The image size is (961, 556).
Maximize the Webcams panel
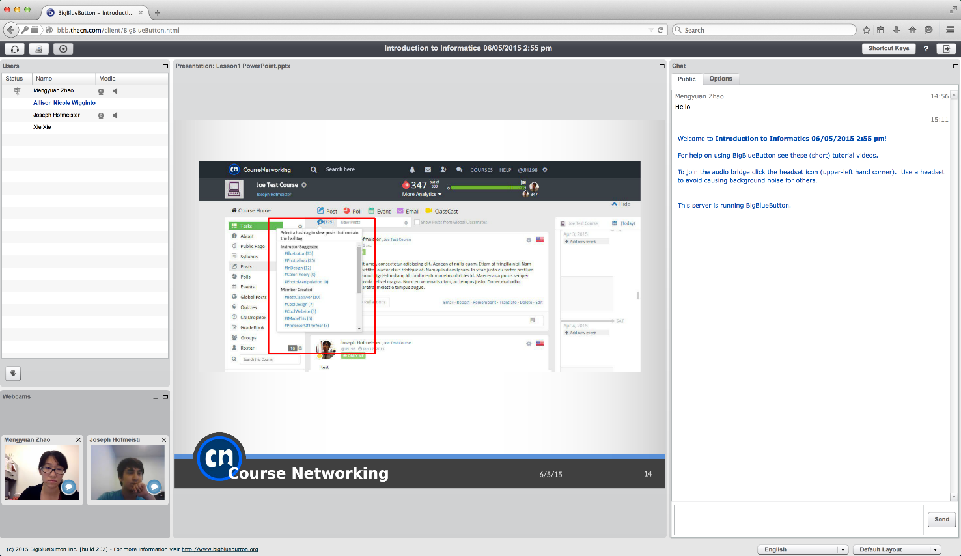point(165,396)
